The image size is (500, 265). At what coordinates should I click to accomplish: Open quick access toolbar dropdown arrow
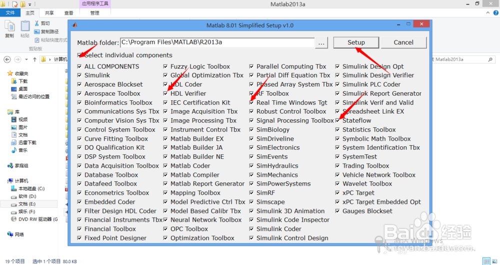30,4
